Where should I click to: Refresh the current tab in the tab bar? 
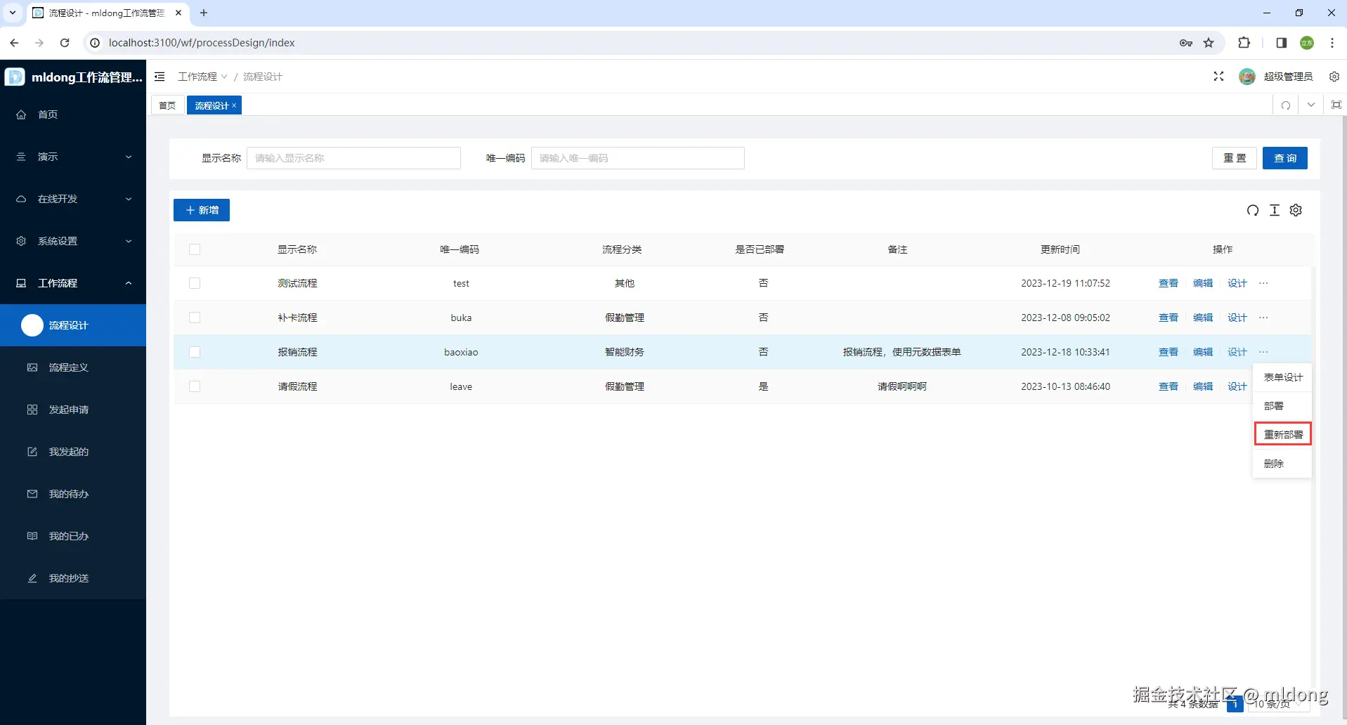point(1286,105)
